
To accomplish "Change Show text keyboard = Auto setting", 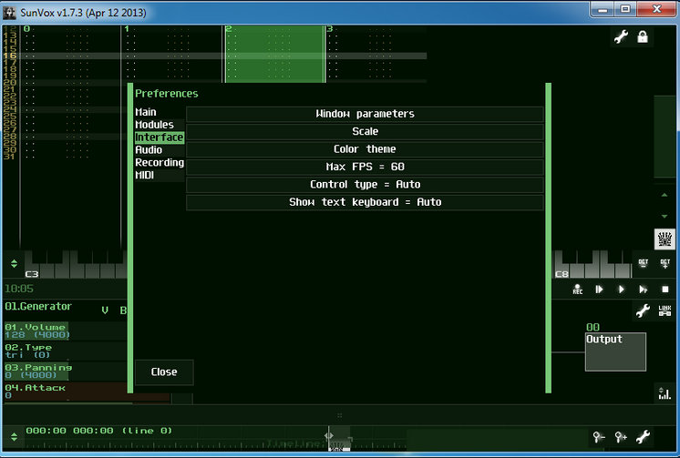I will [x=365, y=202].
